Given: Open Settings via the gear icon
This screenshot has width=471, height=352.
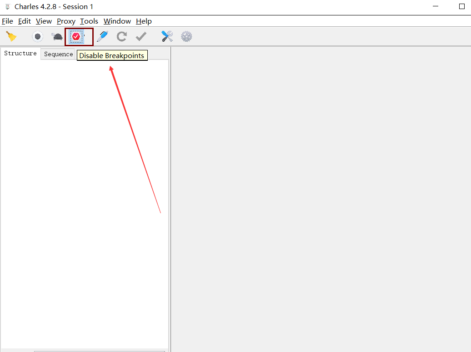Looking at the screenshot, I should click(x=186, y=37).
